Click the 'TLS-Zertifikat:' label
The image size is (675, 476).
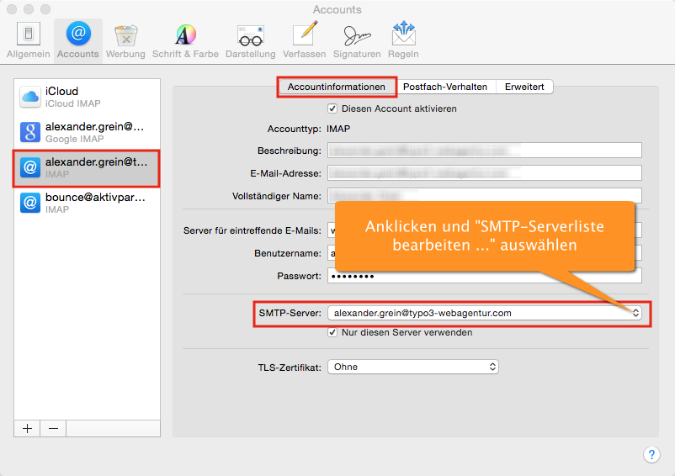point(290,368)
